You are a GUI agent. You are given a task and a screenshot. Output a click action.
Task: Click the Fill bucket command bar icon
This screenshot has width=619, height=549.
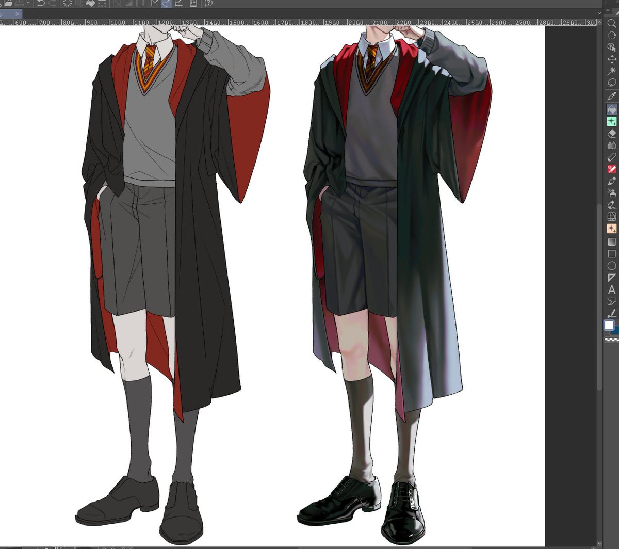[90, 3]
